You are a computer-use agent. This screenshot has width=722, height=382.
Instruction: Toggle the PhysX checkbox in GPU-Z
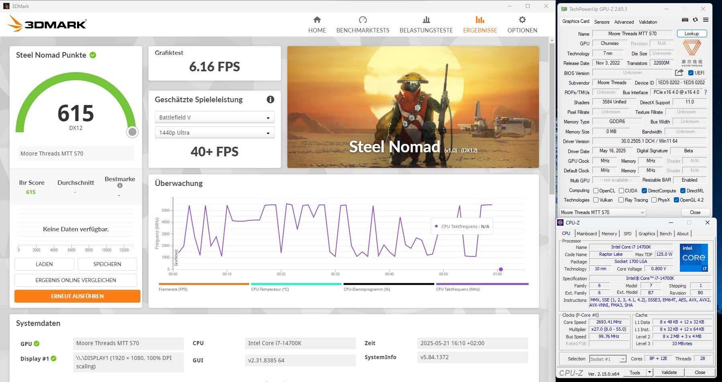(654, 200)
